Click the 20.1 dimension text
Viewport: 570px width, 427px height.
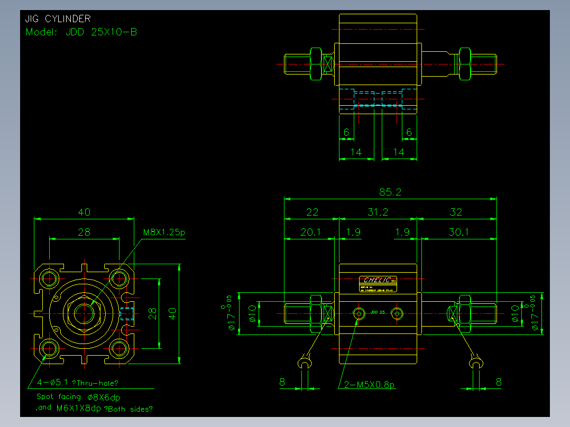click(x=311, y=232)
